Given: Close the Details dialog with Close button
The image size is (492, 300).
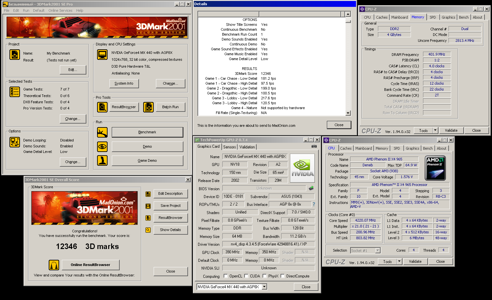Looking at the screenshot, I should pos(339,125).
